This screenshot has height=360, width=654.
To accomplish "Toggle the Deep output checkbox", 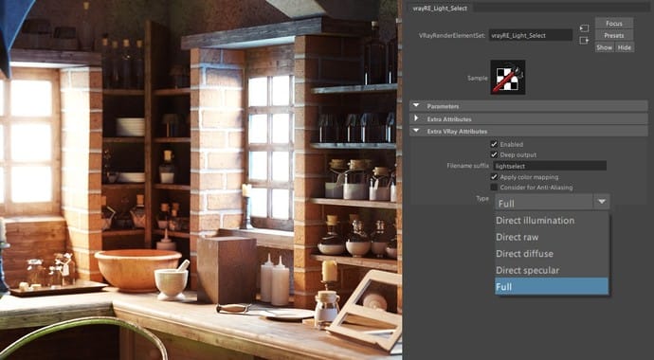I will coord(494,154).
